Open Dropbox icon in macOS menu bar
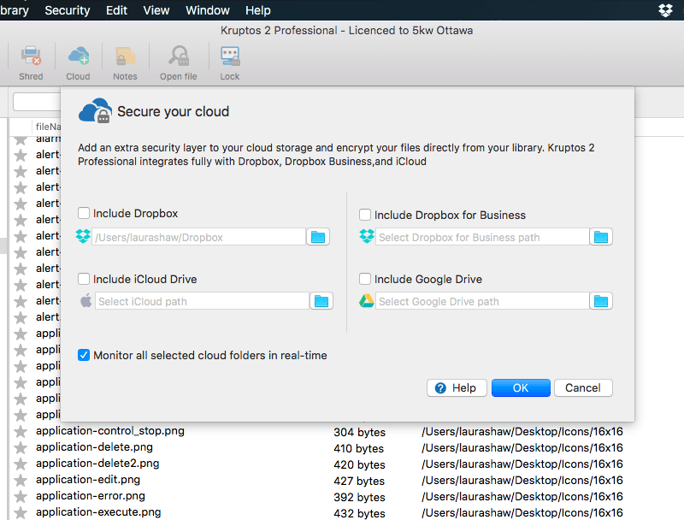684x520 pixels. click(666, 10)
